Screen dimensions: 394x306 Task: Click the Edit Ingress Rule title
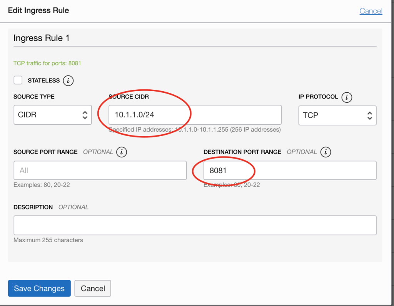[38, 10]
